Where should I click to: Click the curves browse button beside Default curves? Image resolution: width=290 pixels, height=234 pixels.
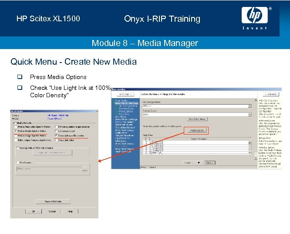(x=85, y=169)
